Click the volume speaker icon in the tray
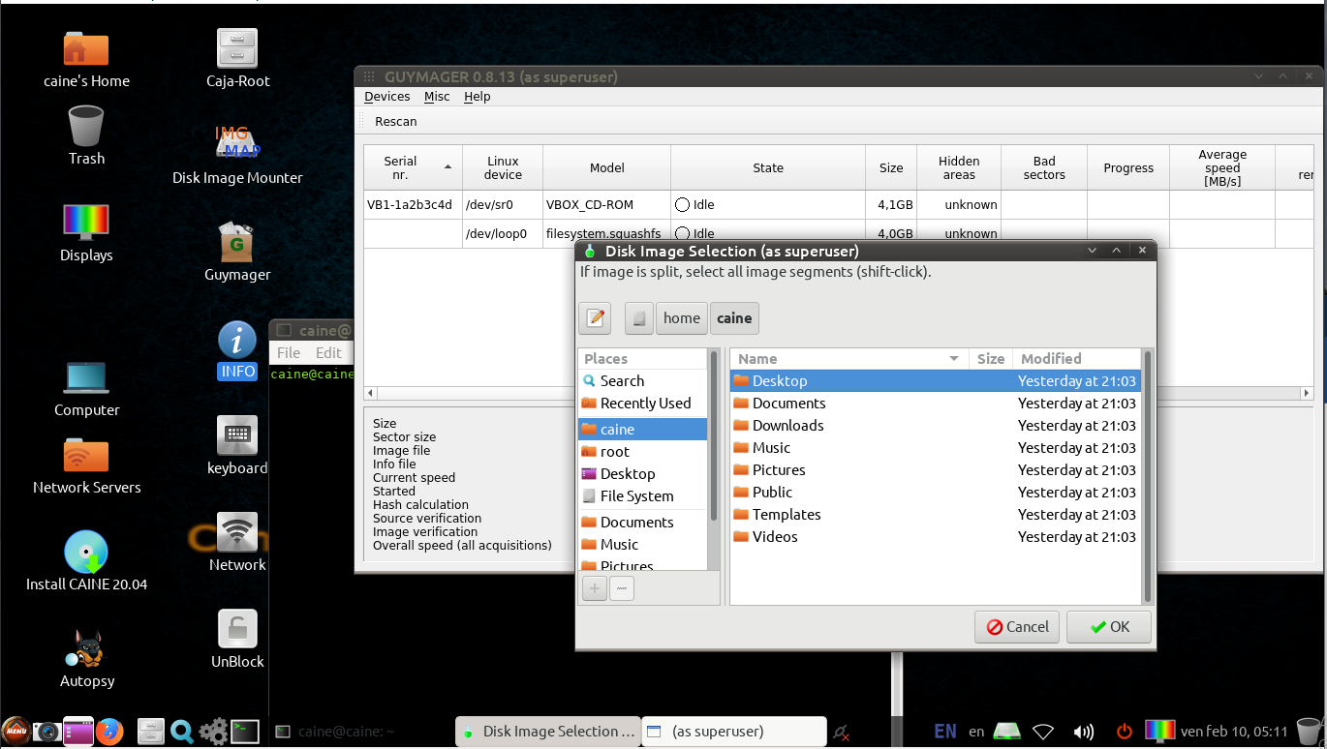This screenshot has height=749, width=1327. click(1084, 732)
